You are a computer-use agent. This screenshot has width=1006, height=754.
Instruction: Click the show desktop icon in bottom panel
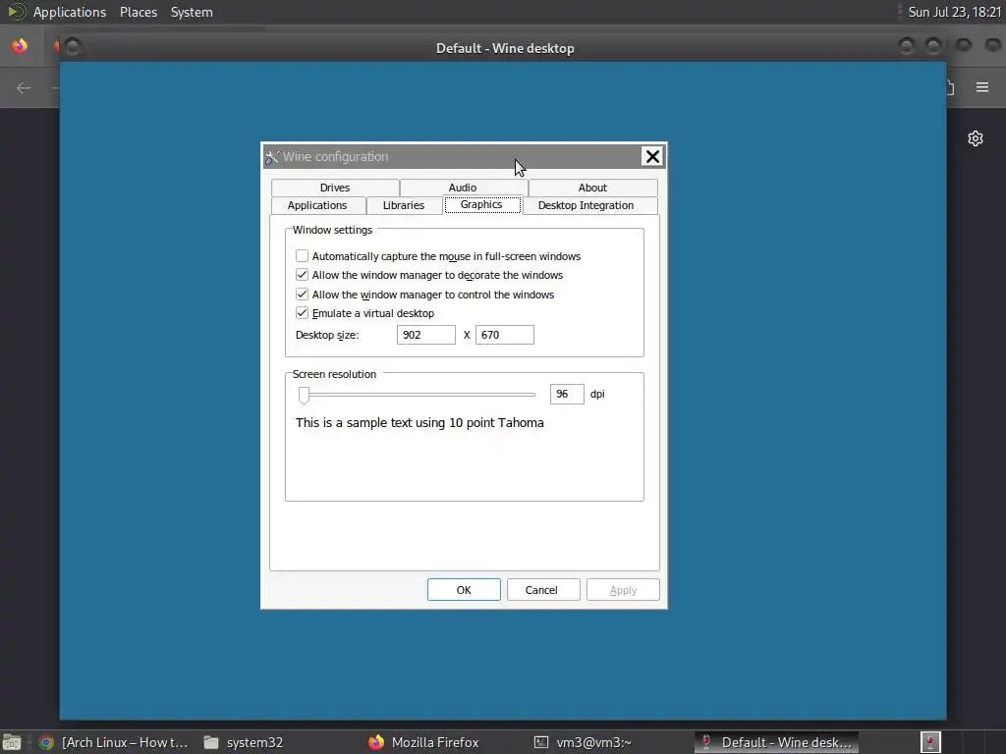click(12, 742)
